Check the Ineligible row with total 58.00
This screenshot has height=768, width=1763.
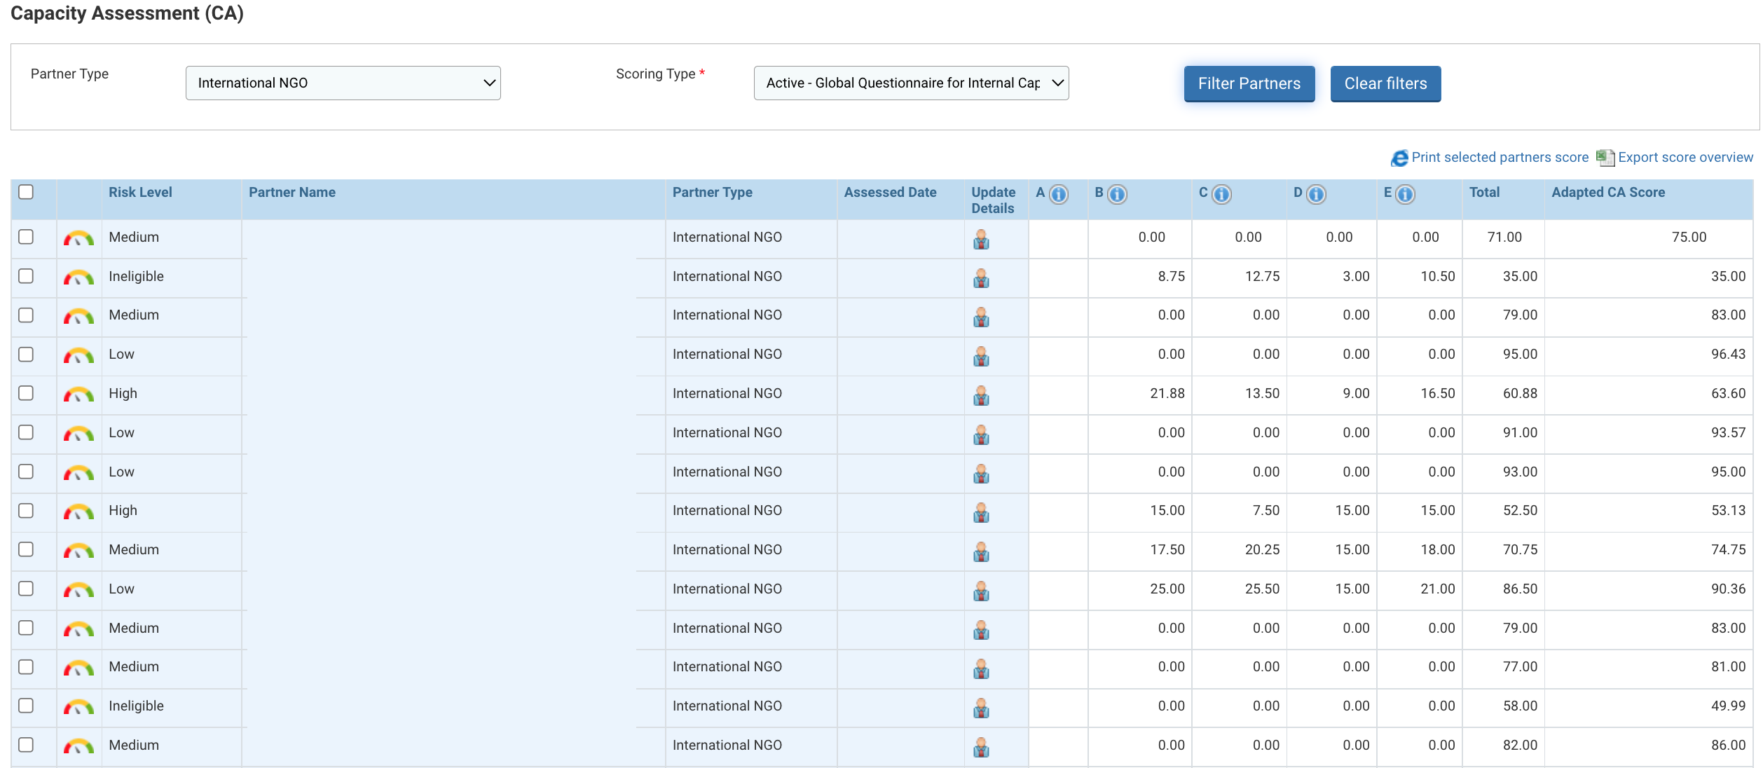point(26,706)
